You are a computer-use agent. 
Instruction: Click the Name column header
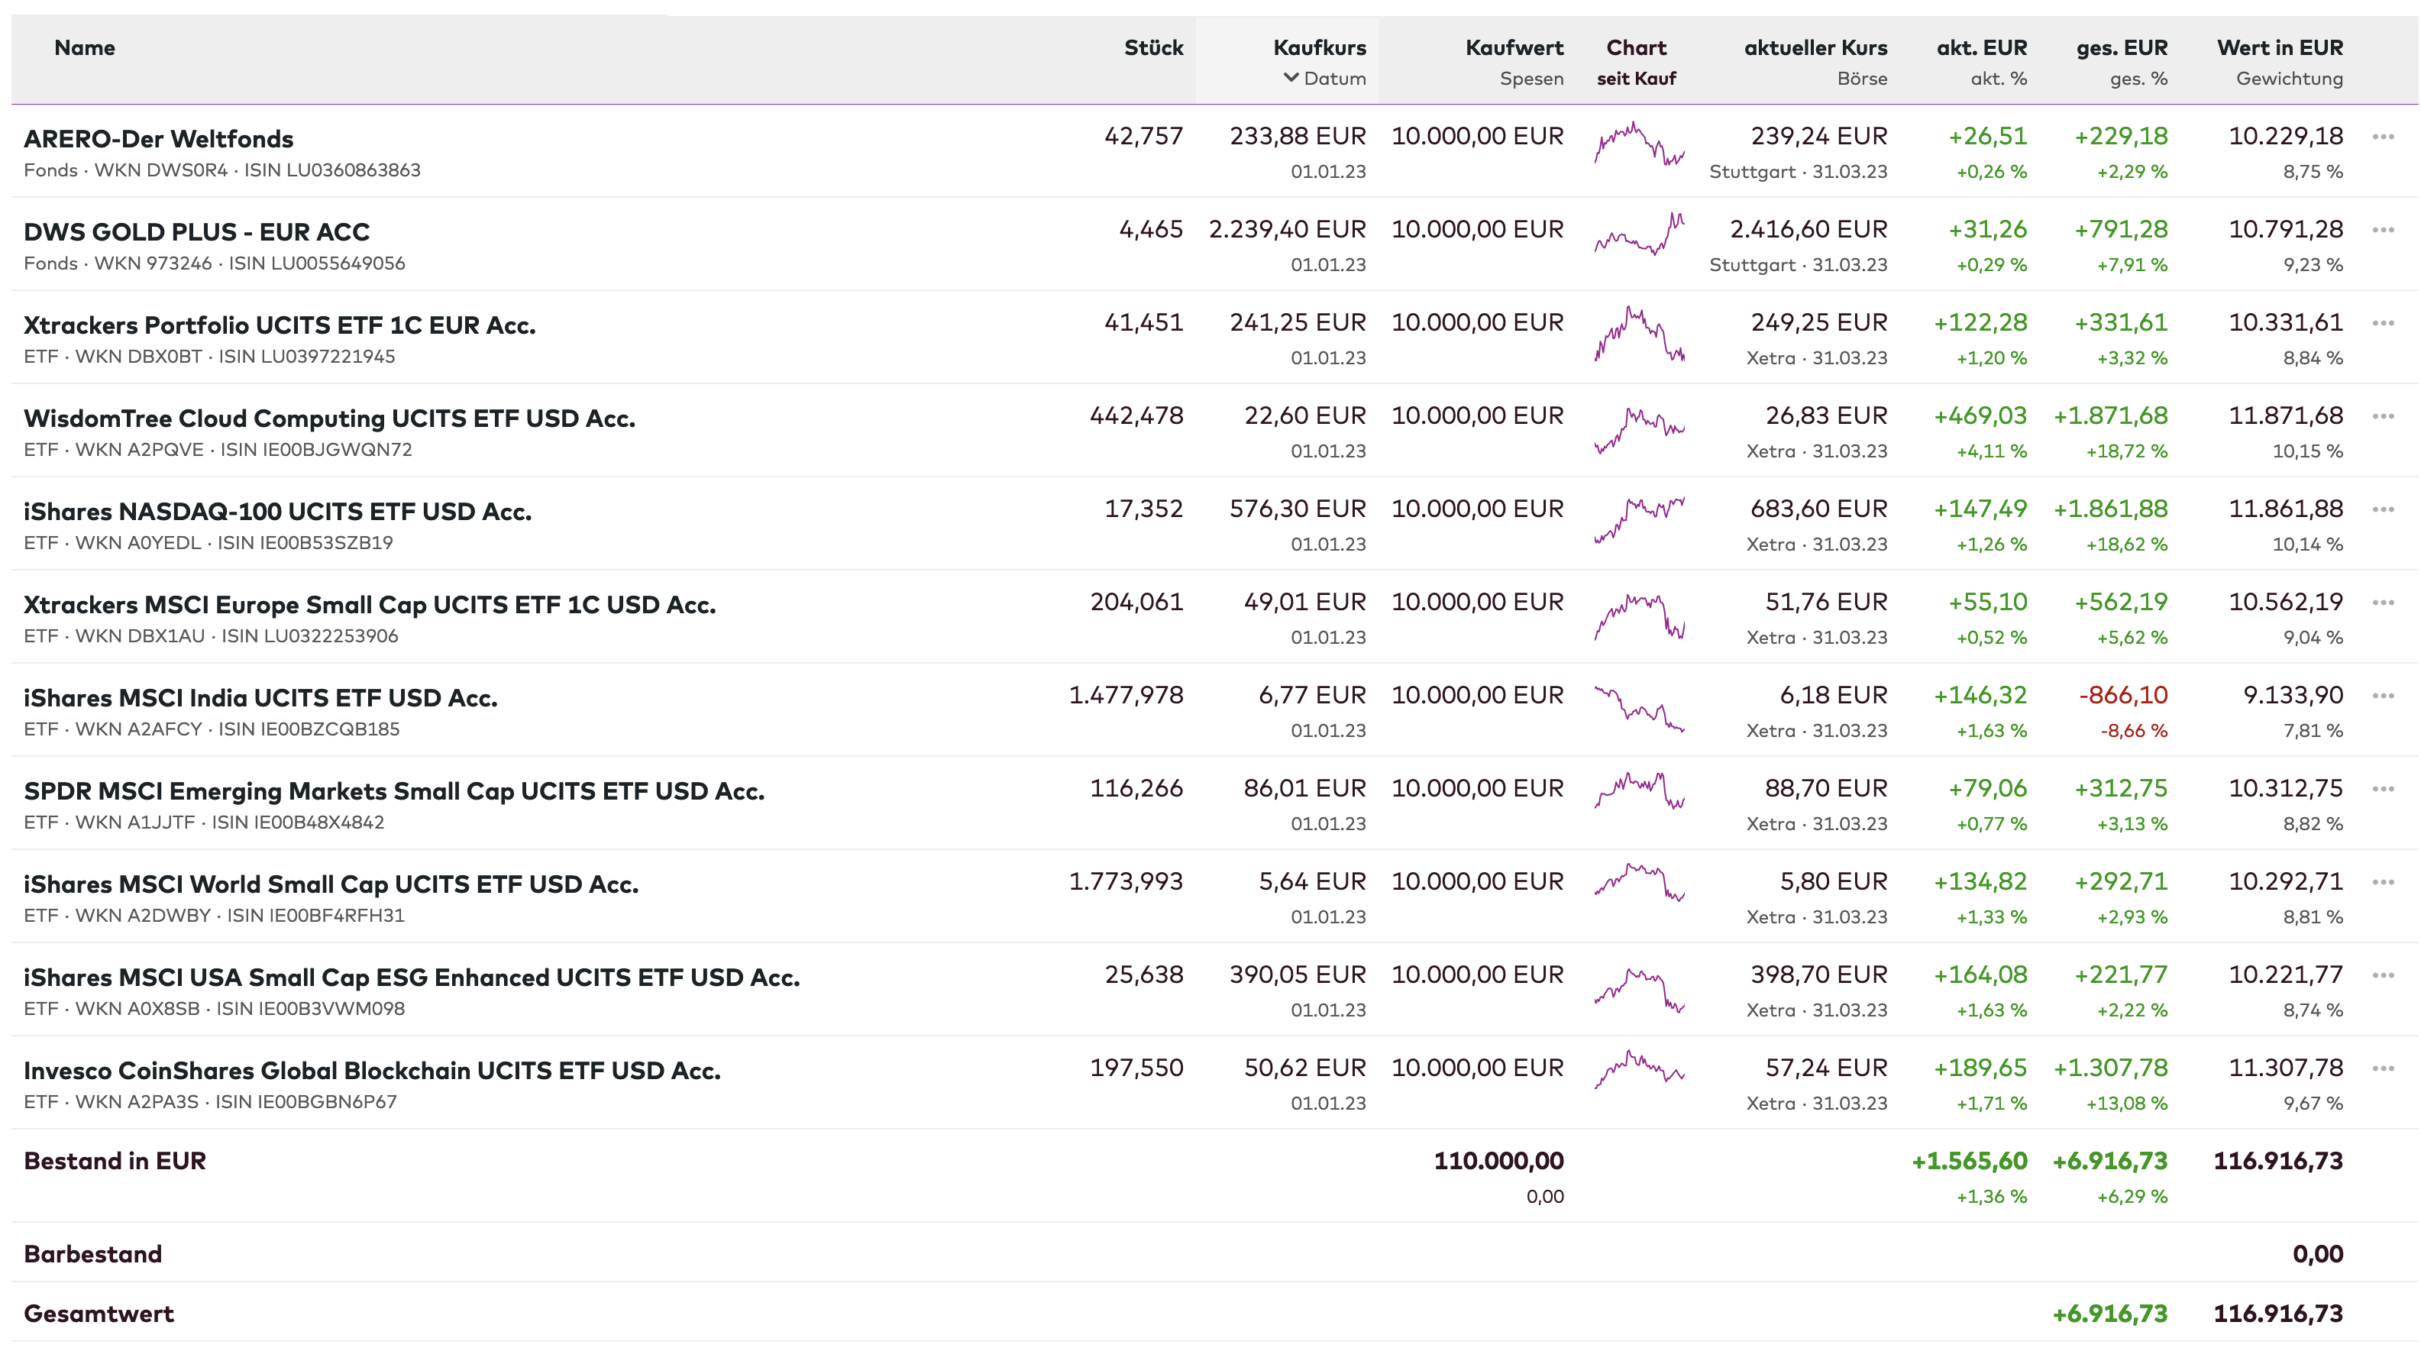[x=85, y=48]
